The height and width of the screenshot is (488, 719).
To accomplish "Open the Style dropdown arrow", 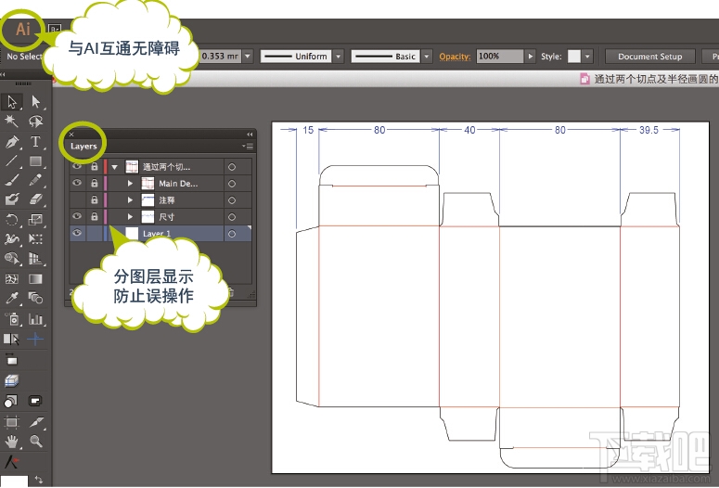I will (587, 57).
